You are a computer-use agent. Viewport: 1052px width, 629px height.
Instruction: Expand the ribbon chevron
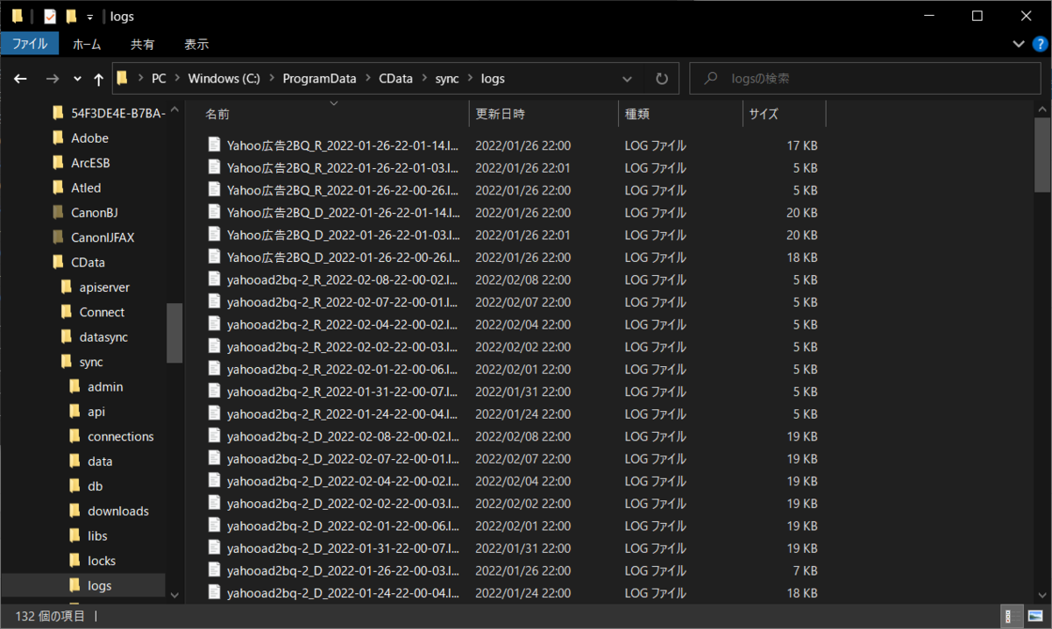pyautogui.click(x=1018, y=44)
